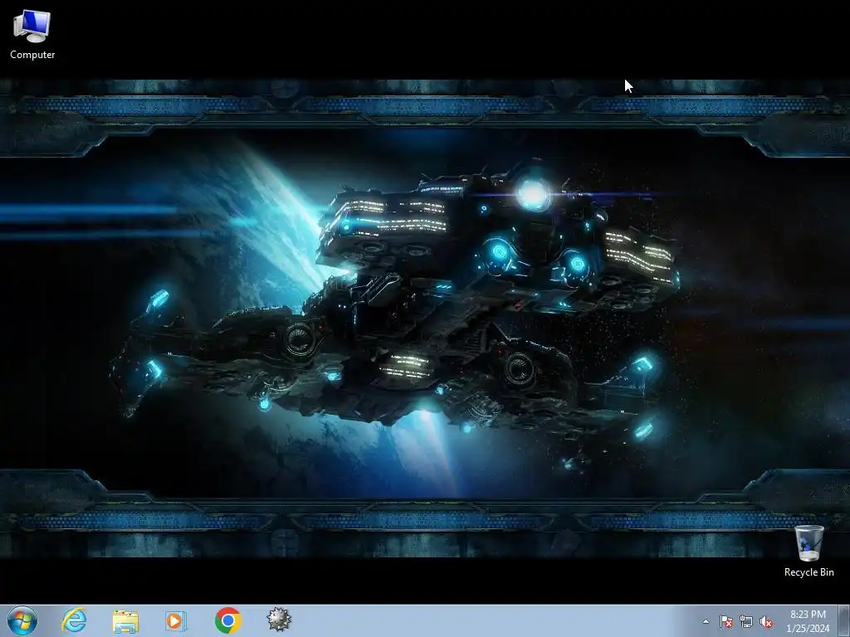Launch Internet Explorer from the taskbar
The width and height of the screenshot is (850, 637).
coord(74,620)
